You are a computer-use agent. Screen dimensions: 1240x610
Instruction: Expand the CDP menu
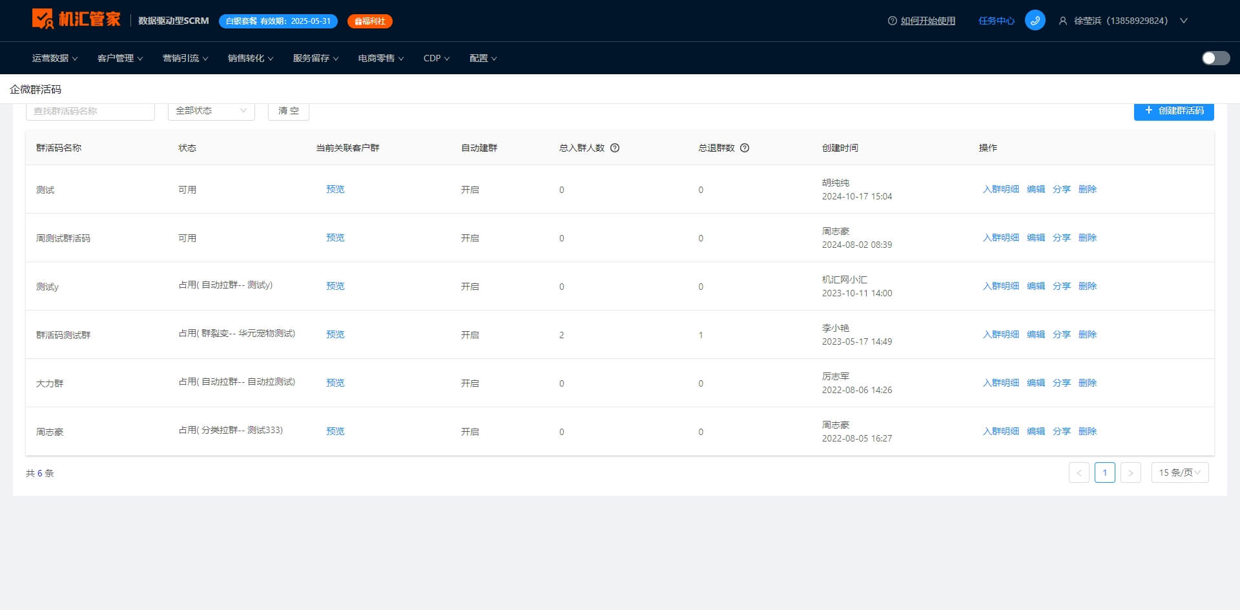pyautogui.click(x=437, y=58)
